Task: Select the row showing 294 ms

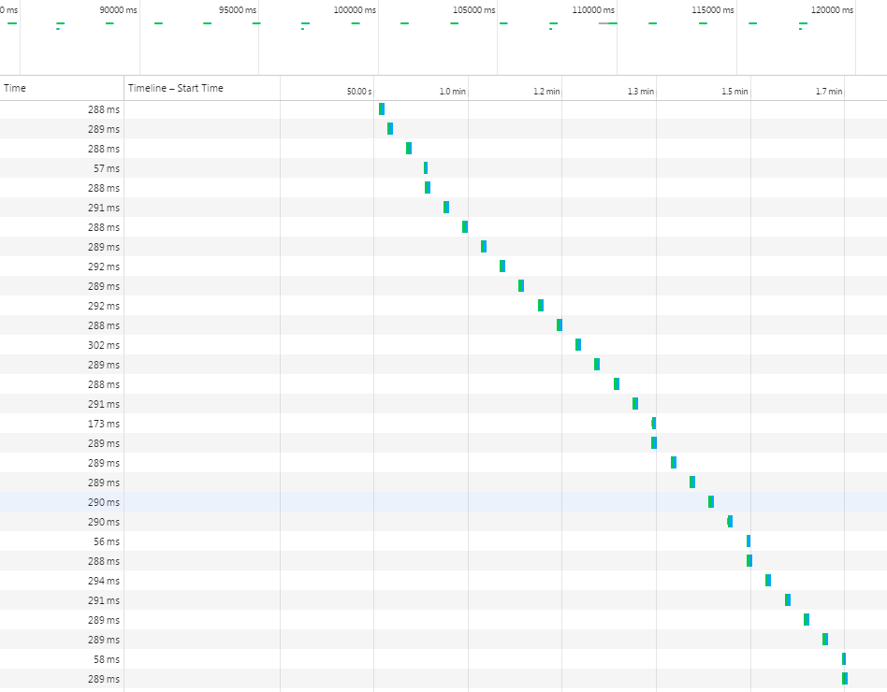Action: pyautogui.click(x=94, y=581)
